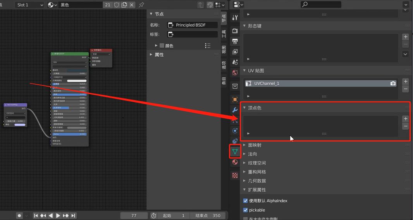Enable the 颜色 checkbox in node panel
413x220 pixels.
162,46
